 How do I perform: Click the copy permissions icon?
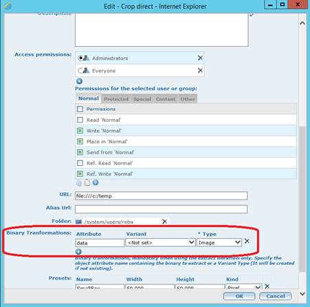[79, 182]
